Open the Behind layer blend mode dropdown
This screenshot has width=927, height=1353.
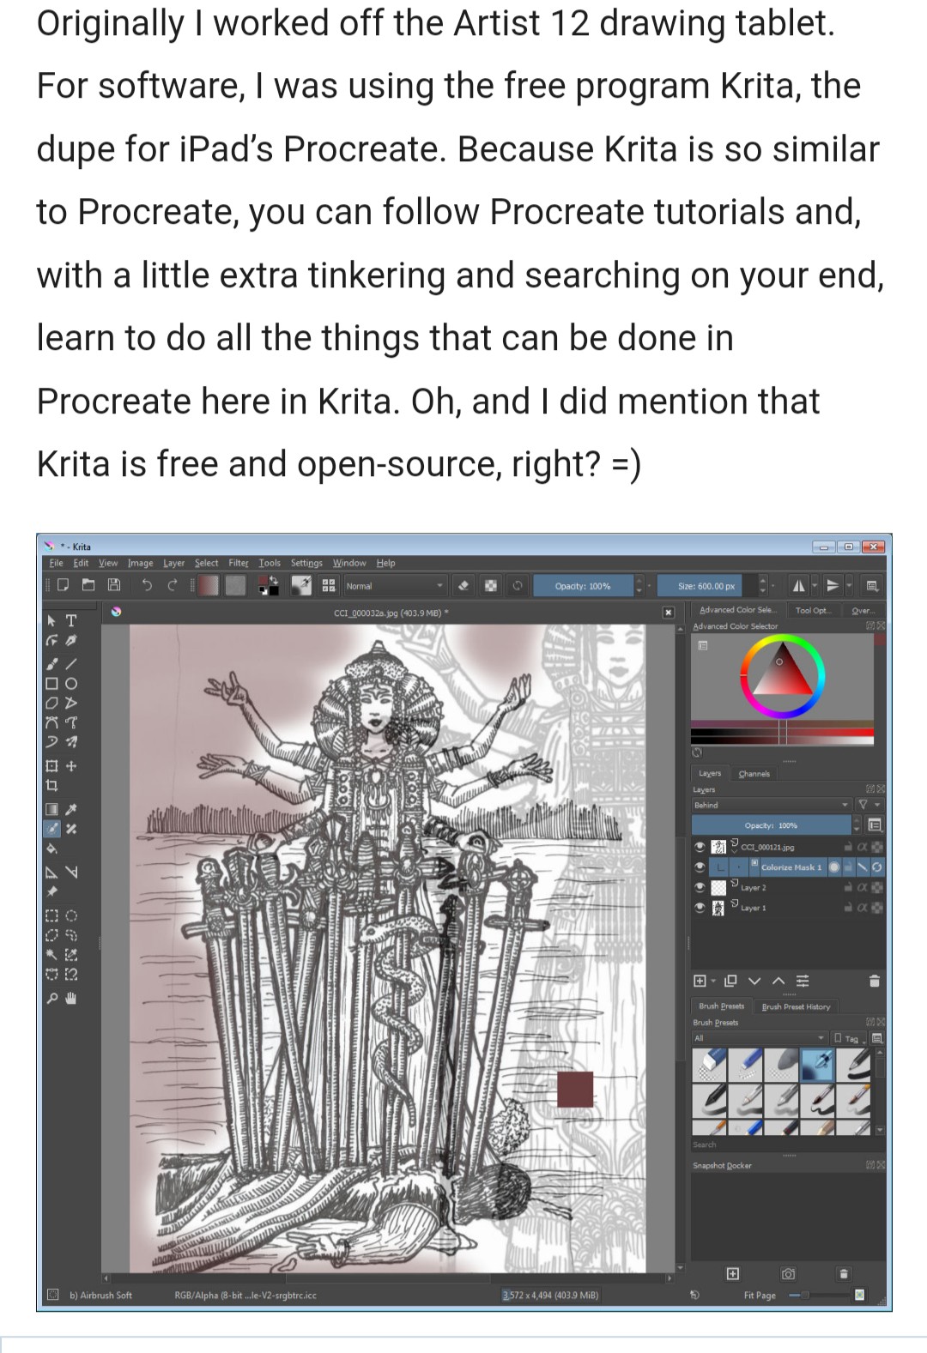click(x=770, y=805)
